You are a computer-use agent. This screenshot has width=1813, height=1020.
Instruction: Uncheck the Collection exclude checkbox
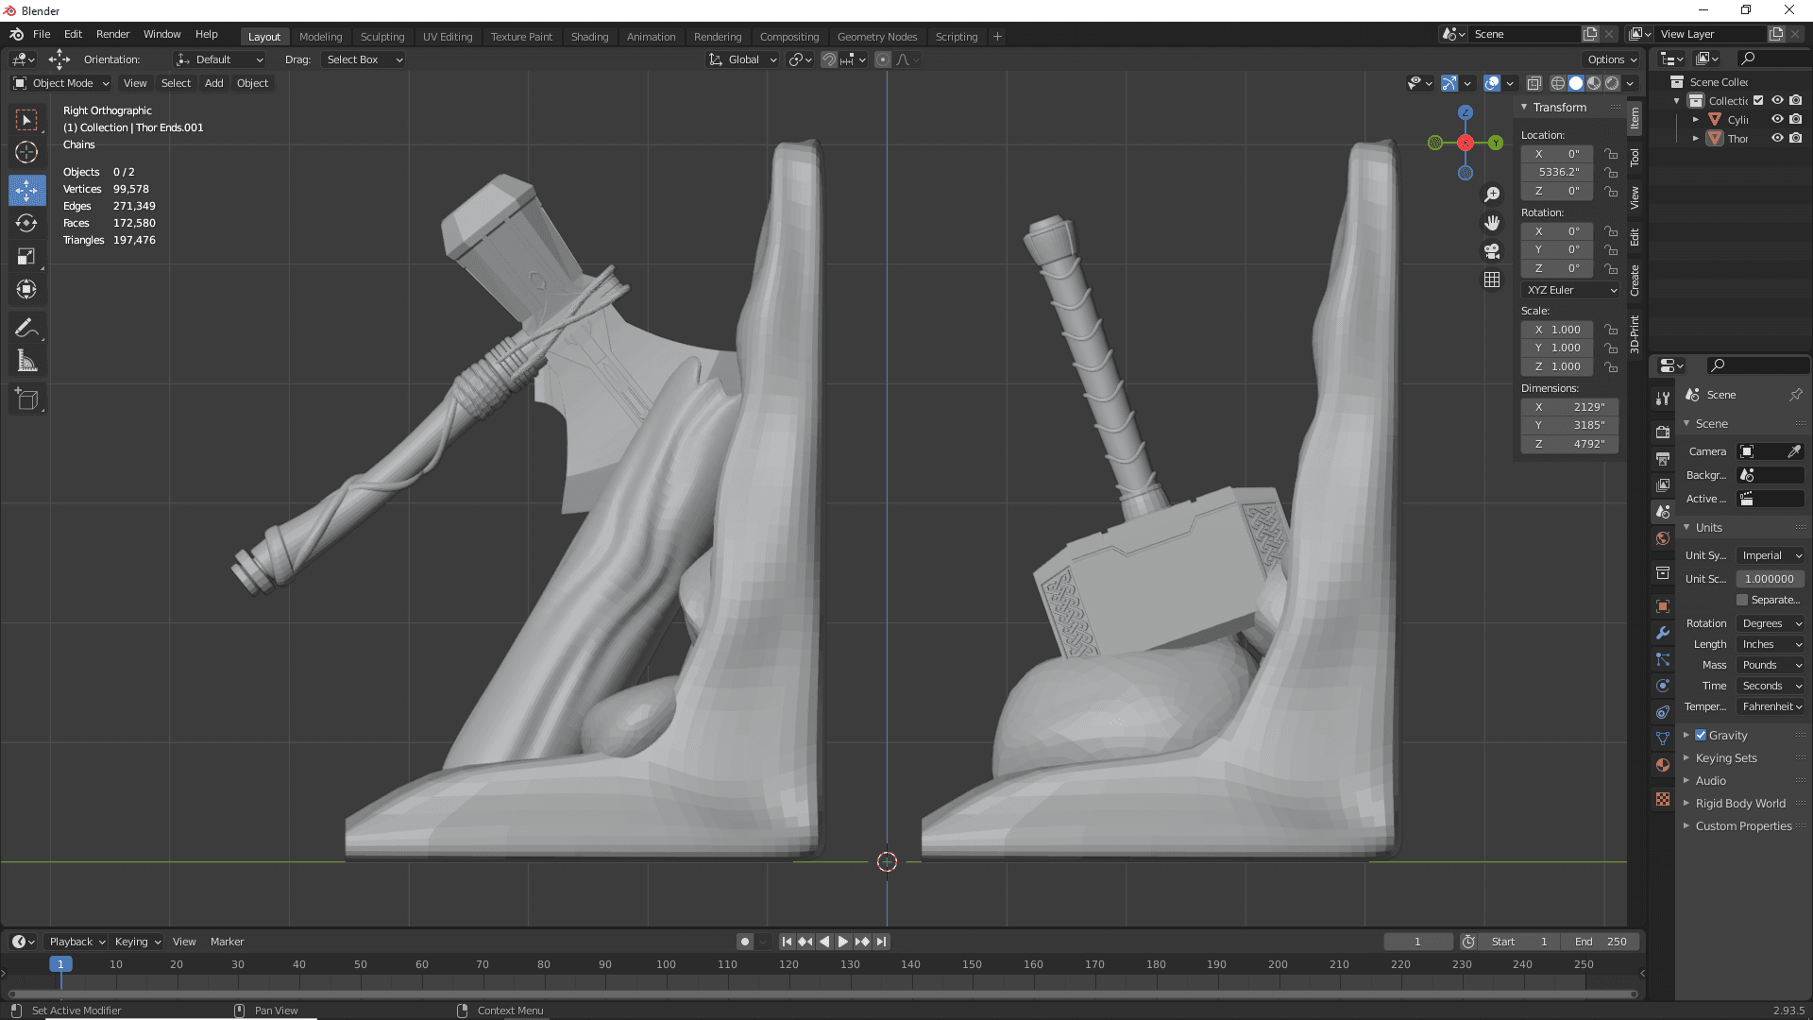point(1758,100)
